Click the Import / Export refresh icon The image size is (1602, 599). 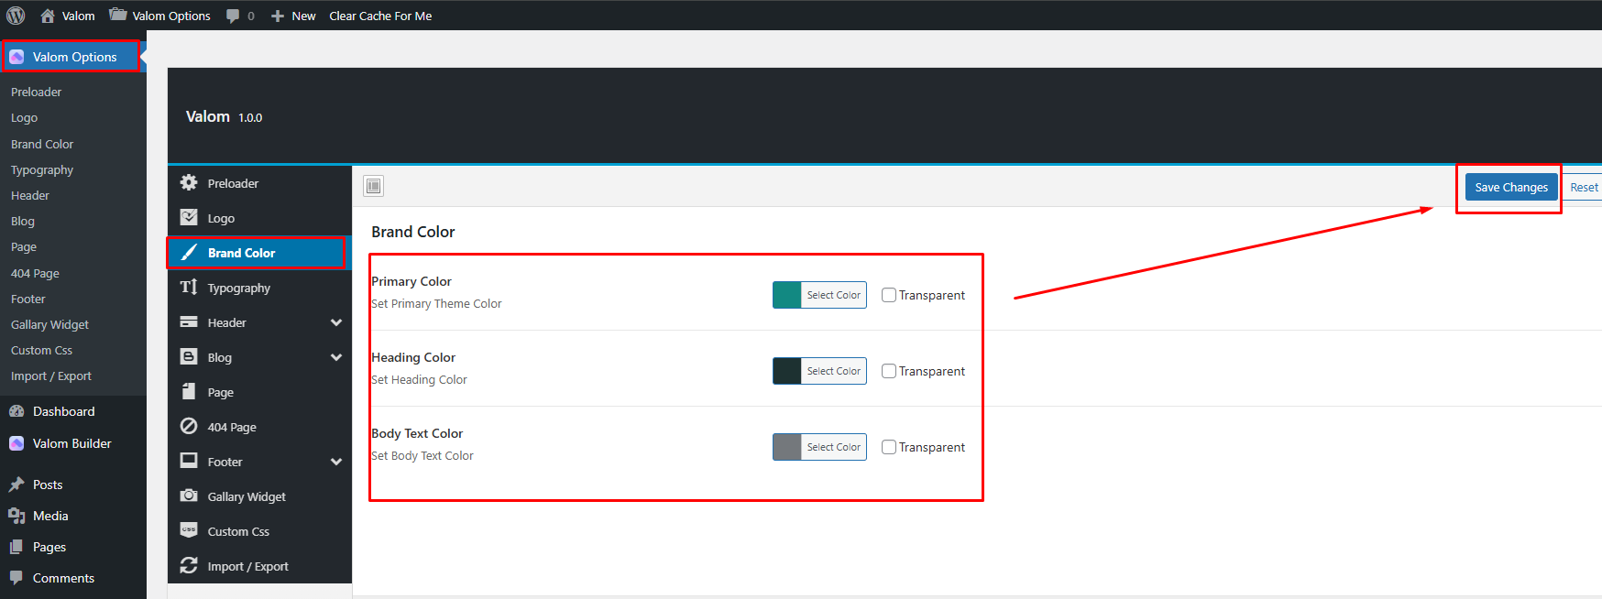click(189, 566)
